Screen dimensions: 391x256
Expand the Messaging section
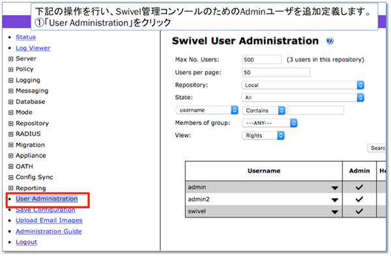pos(10,91)
